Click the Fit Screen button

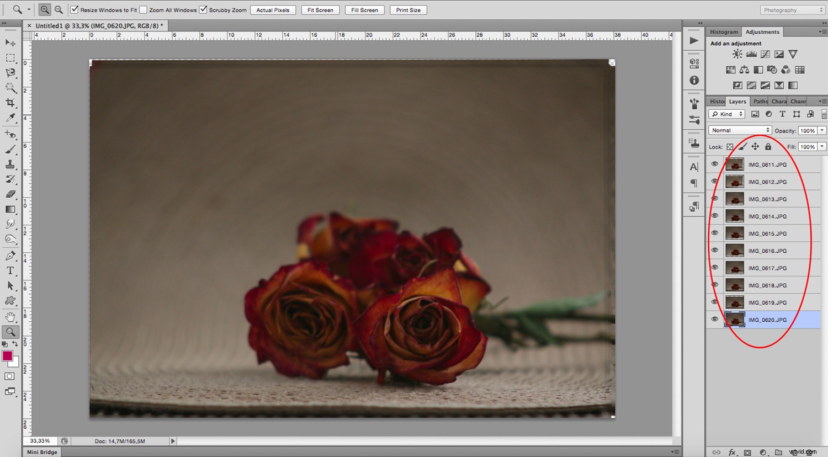pyautogui.click(x=320, y=9)
